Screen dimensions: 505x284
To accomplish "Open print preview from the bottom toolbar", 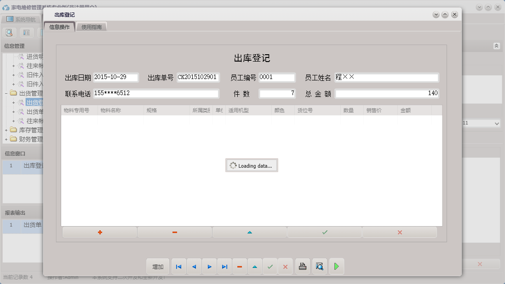I will tap(319, 266).
